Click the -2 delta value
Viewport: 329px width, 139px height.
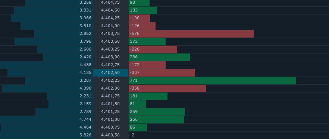132,135
